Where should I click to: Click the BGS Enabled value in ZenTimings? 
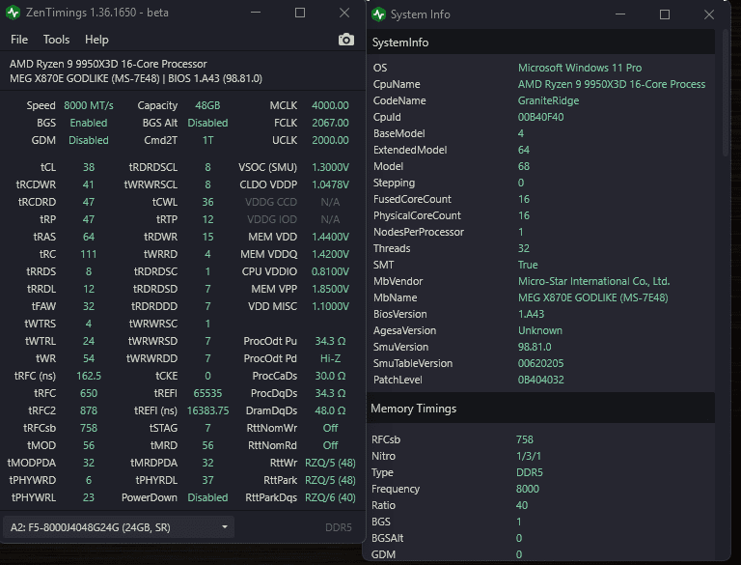89,123
